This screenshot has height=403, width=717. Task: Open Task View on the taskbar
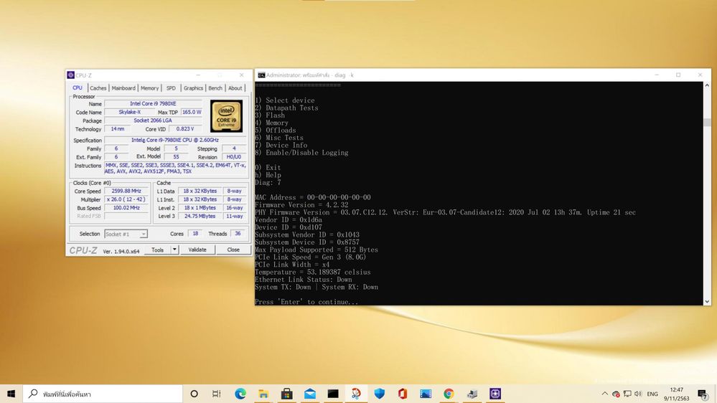click(x=217, y=394)
